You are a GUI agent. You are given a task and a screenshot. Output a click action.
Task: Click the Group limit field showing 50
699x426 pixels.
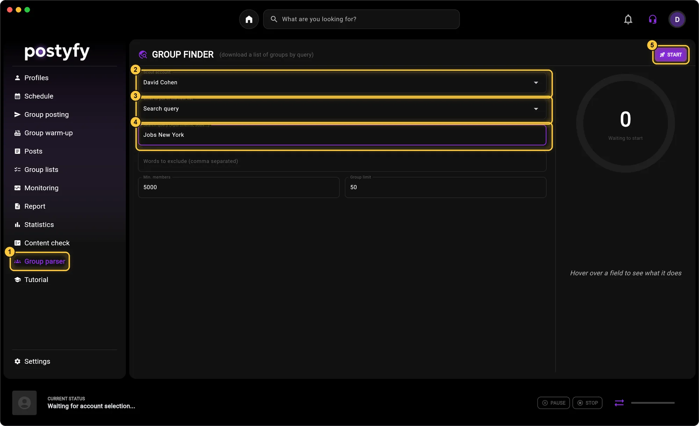point(446,187)
